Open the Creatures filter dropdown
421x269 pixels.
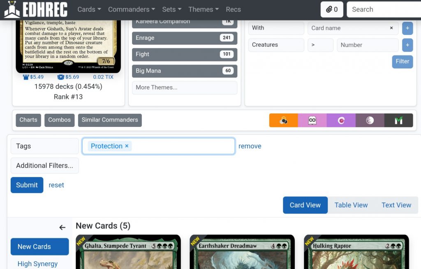click(x=276, y=45)
